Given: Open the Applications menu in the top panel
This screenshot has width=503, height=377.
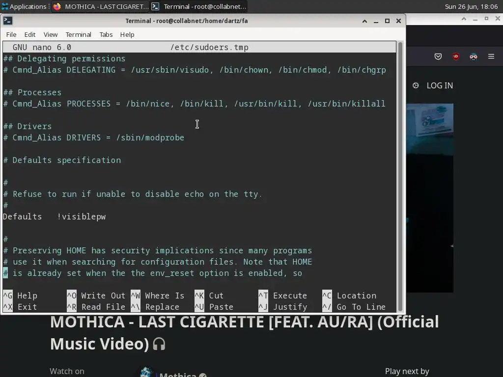Looking at the screenshot, I should 26,6.
